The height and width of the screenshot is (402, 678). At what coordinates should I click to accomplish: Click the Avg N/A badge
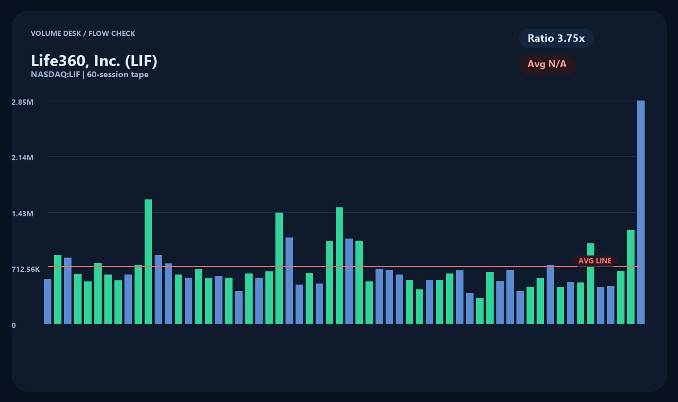pos(547,65)
